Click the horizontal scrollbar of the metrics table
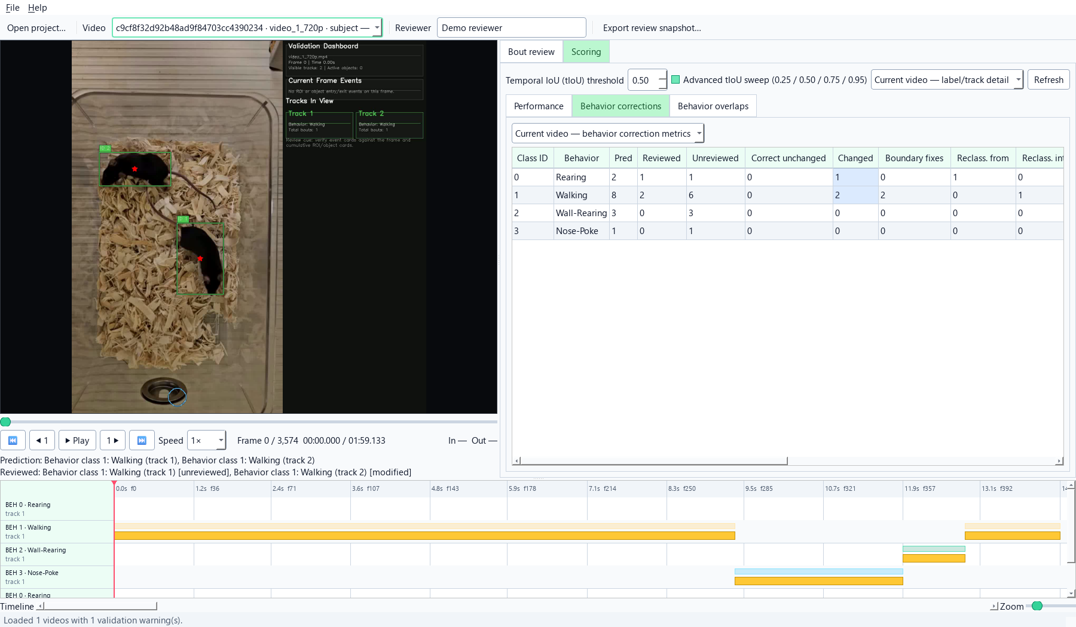The height and width of the screenshot is (627, 1076). coord(654,461)
